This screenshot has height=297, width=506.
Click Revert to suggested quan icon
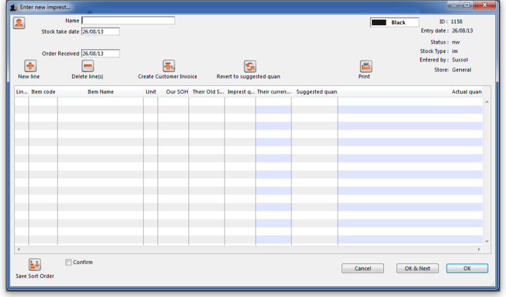[249, 66]
